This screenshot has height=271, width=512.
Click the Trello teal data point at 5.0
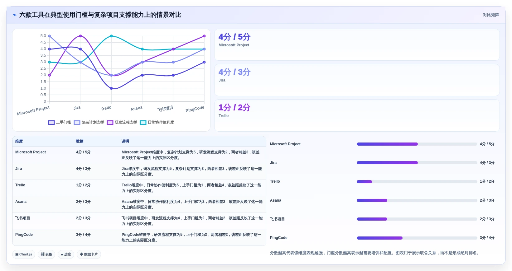pos(111,36)
